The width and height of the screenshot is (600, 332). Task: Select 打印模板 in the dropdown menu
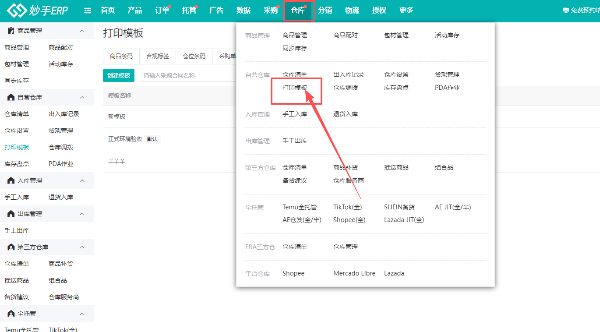295,88
